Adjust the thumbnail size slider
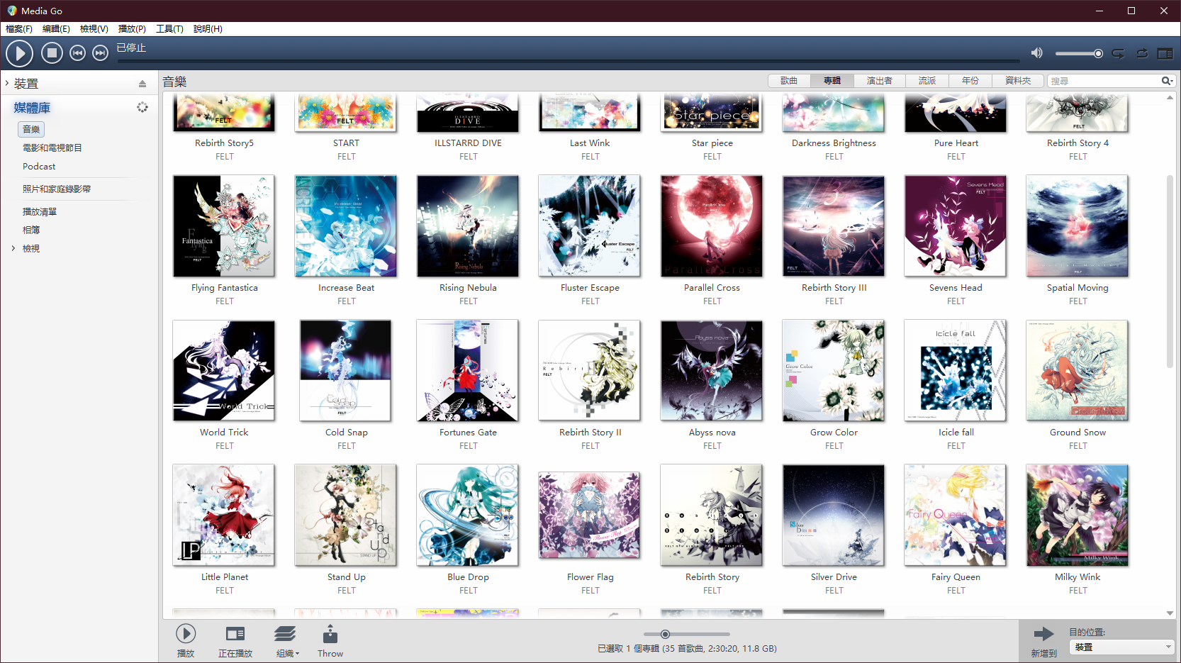 [x=665, y=634]
